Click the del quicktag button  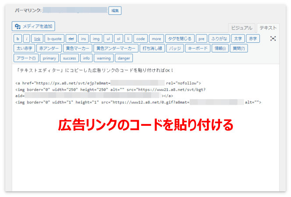point(71,39)
